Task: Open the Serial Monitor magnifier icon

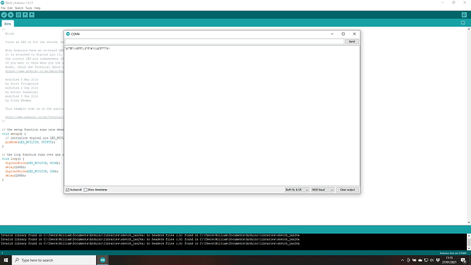Action: [464, 15]
